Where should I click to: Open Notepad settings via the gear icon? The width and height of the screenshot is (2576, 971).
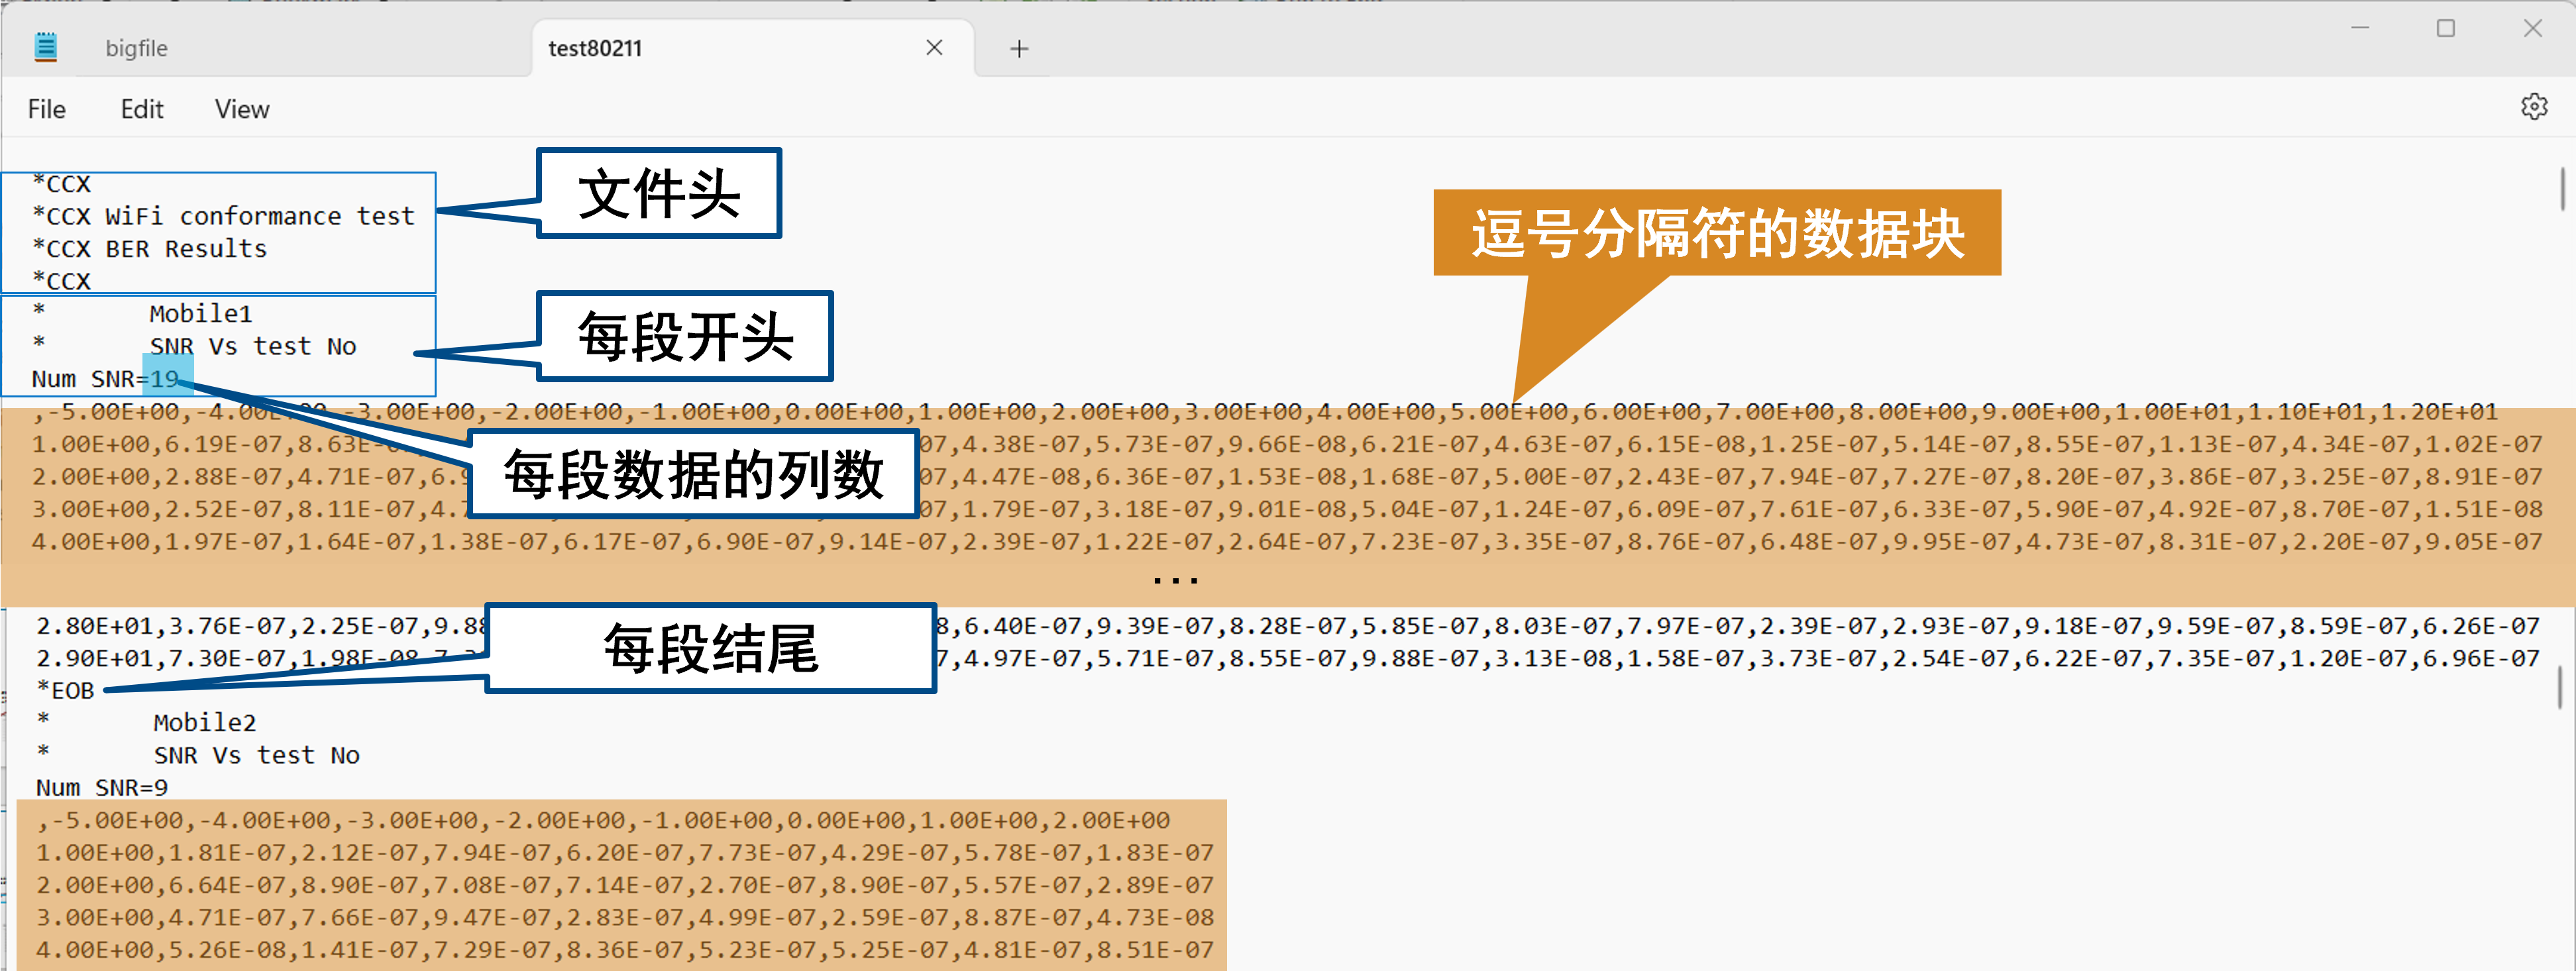pos(2534,106)
